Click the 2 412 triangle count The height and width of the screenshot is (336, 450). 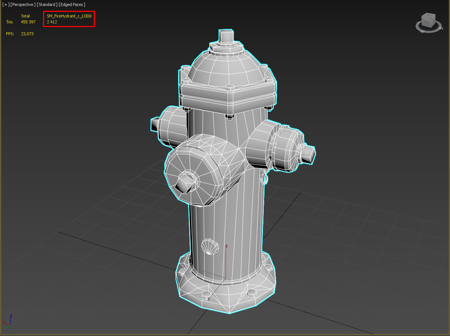52,22
